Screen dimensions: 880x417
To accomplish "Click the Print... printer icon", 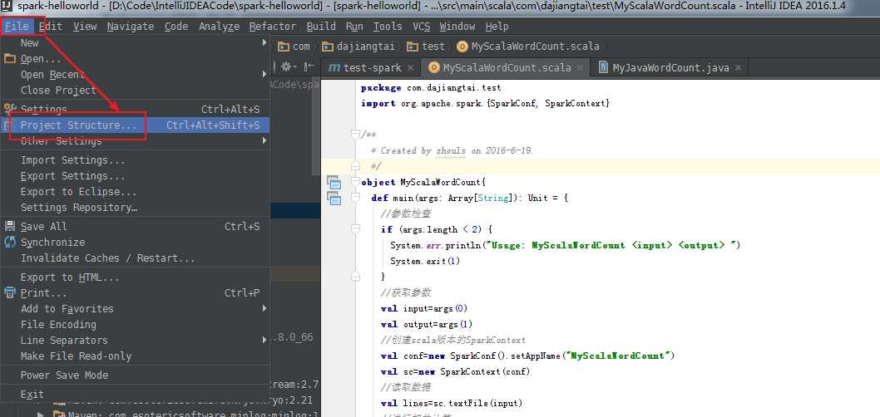I will click(x=9, y=293).
